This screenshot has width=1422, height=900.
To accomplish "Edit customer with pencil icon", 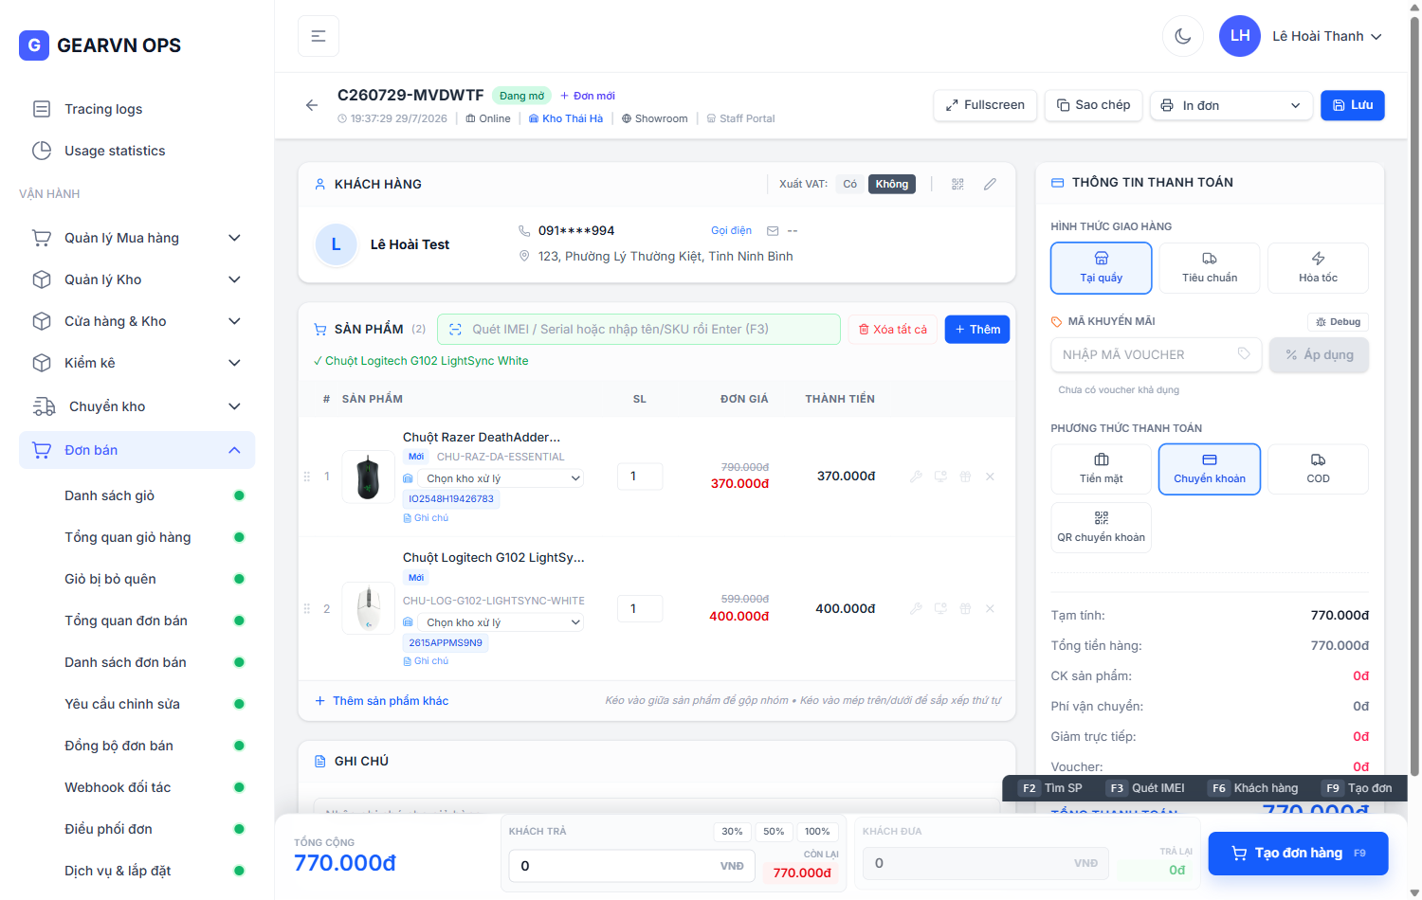I will 990,184.
